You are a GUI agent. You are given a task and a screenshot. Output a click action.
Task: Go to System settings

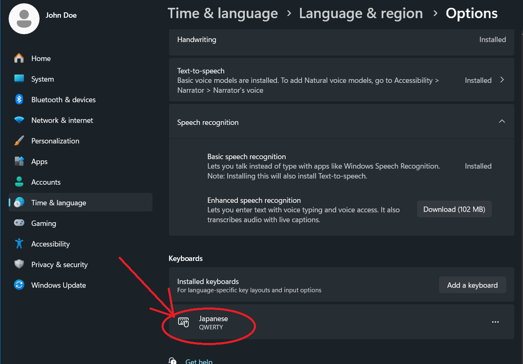[x=81, y=79]
